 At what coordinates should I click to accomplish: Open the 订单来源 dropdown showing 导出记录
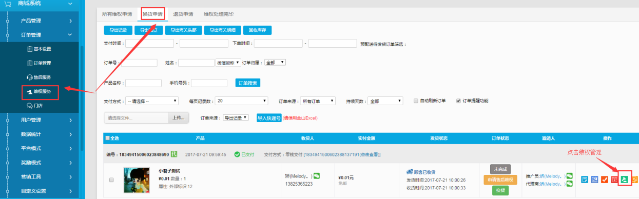(x=235, y=117)
